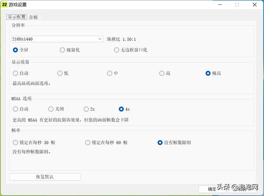Close the 游戏设置 window
This screenshot has width=264, height=196.
(255, 5)
